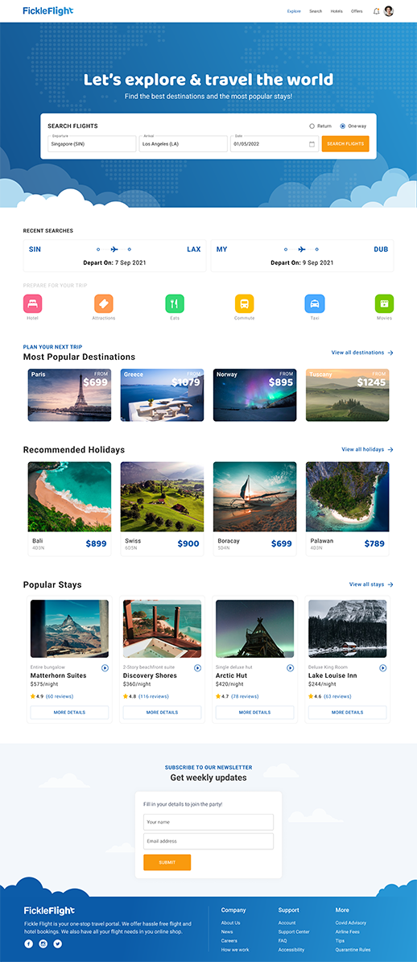Open FAQ footer link

(283, 940)
